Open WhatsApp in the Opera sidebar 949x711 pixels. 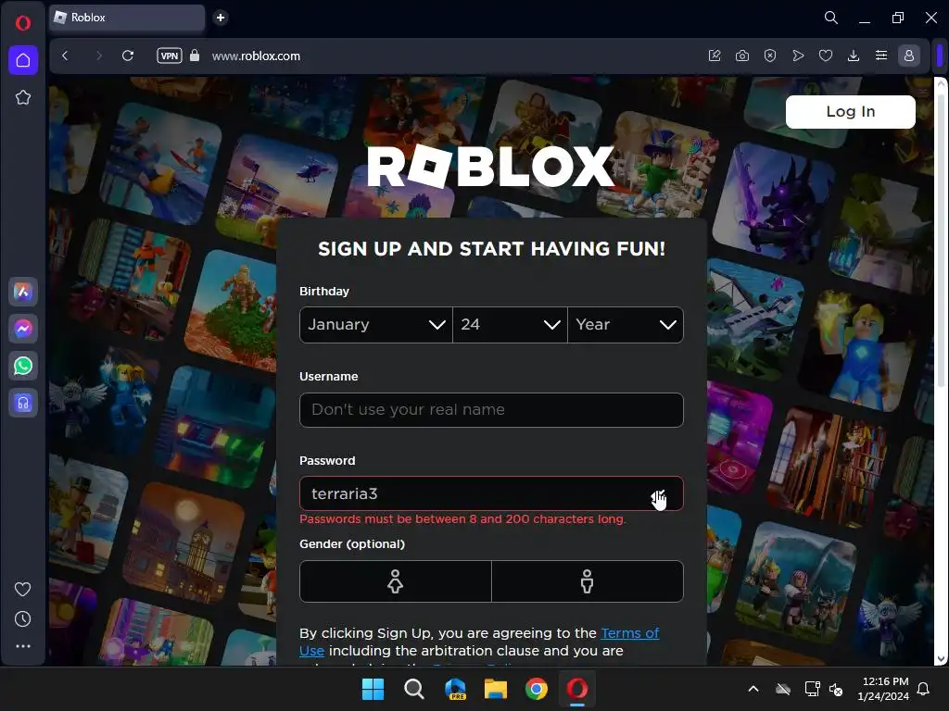click(x=23, y=366)
